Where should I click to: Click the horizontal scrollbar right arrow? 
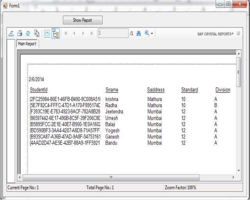click(x=234, y=177)
